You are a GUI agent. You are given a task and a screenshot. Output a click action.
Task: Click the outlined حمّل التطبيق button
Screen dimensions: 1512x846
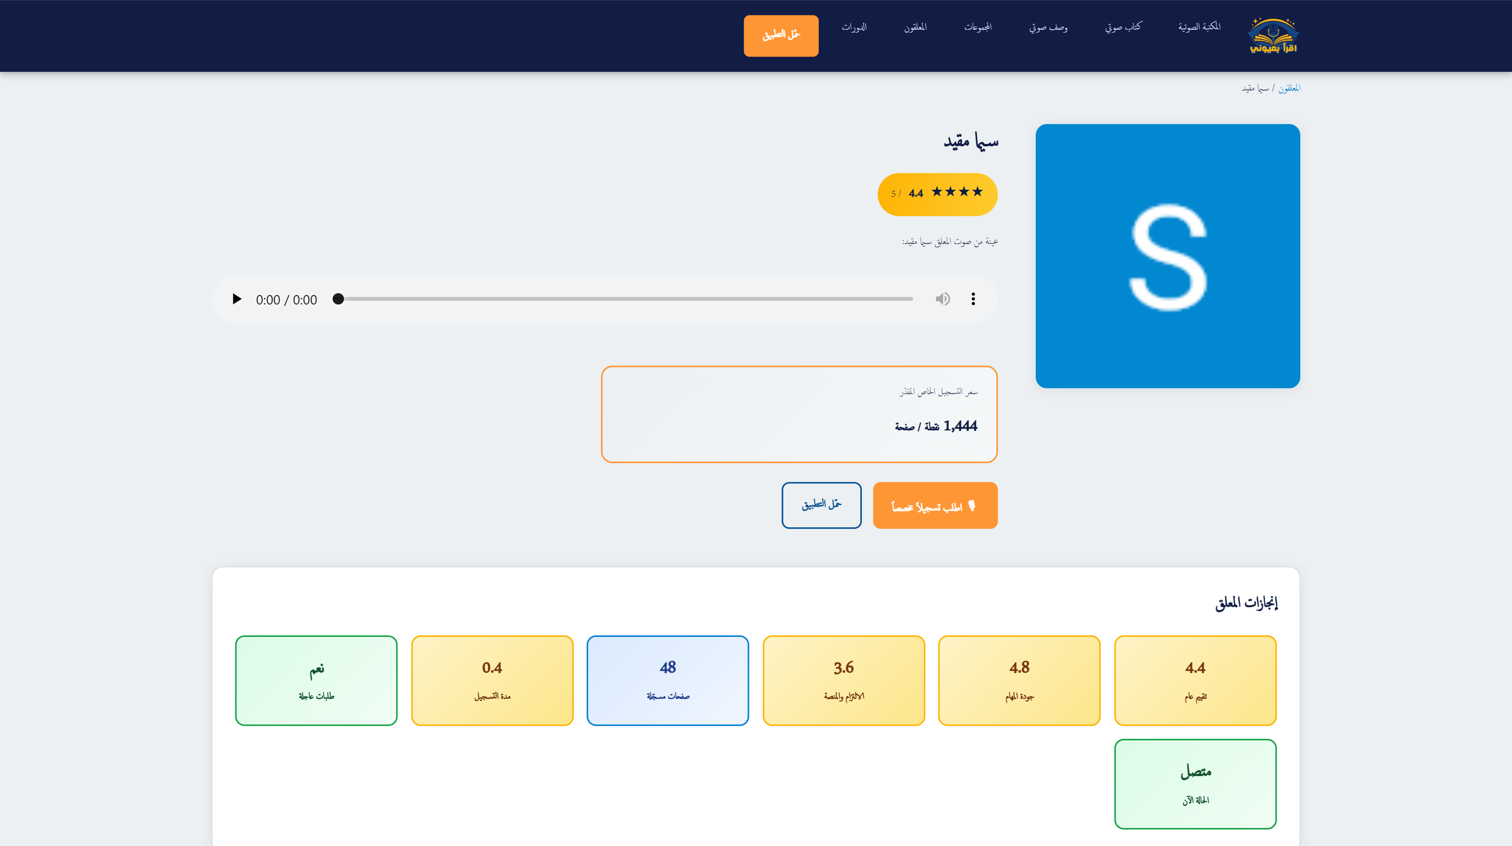[821, 505]
